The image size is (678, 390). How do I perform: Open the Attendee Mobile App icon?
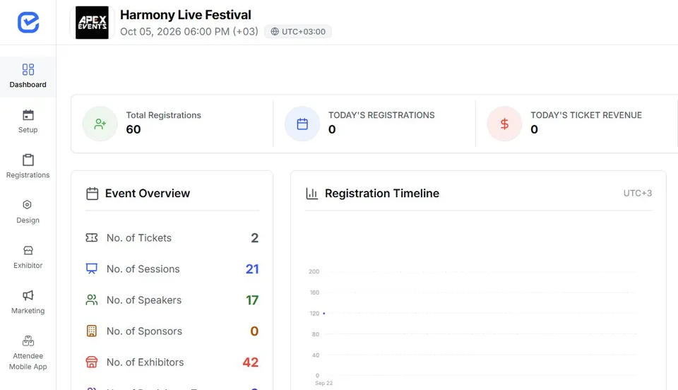[x=28, y=341]
